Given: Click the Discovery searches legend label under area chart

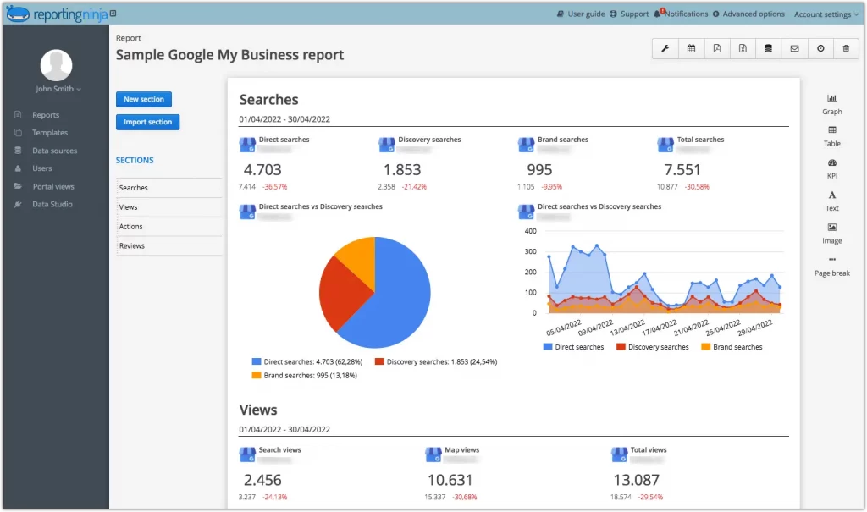Looking at the screenshot, I should pyautogui.click(x=659, y=347).
